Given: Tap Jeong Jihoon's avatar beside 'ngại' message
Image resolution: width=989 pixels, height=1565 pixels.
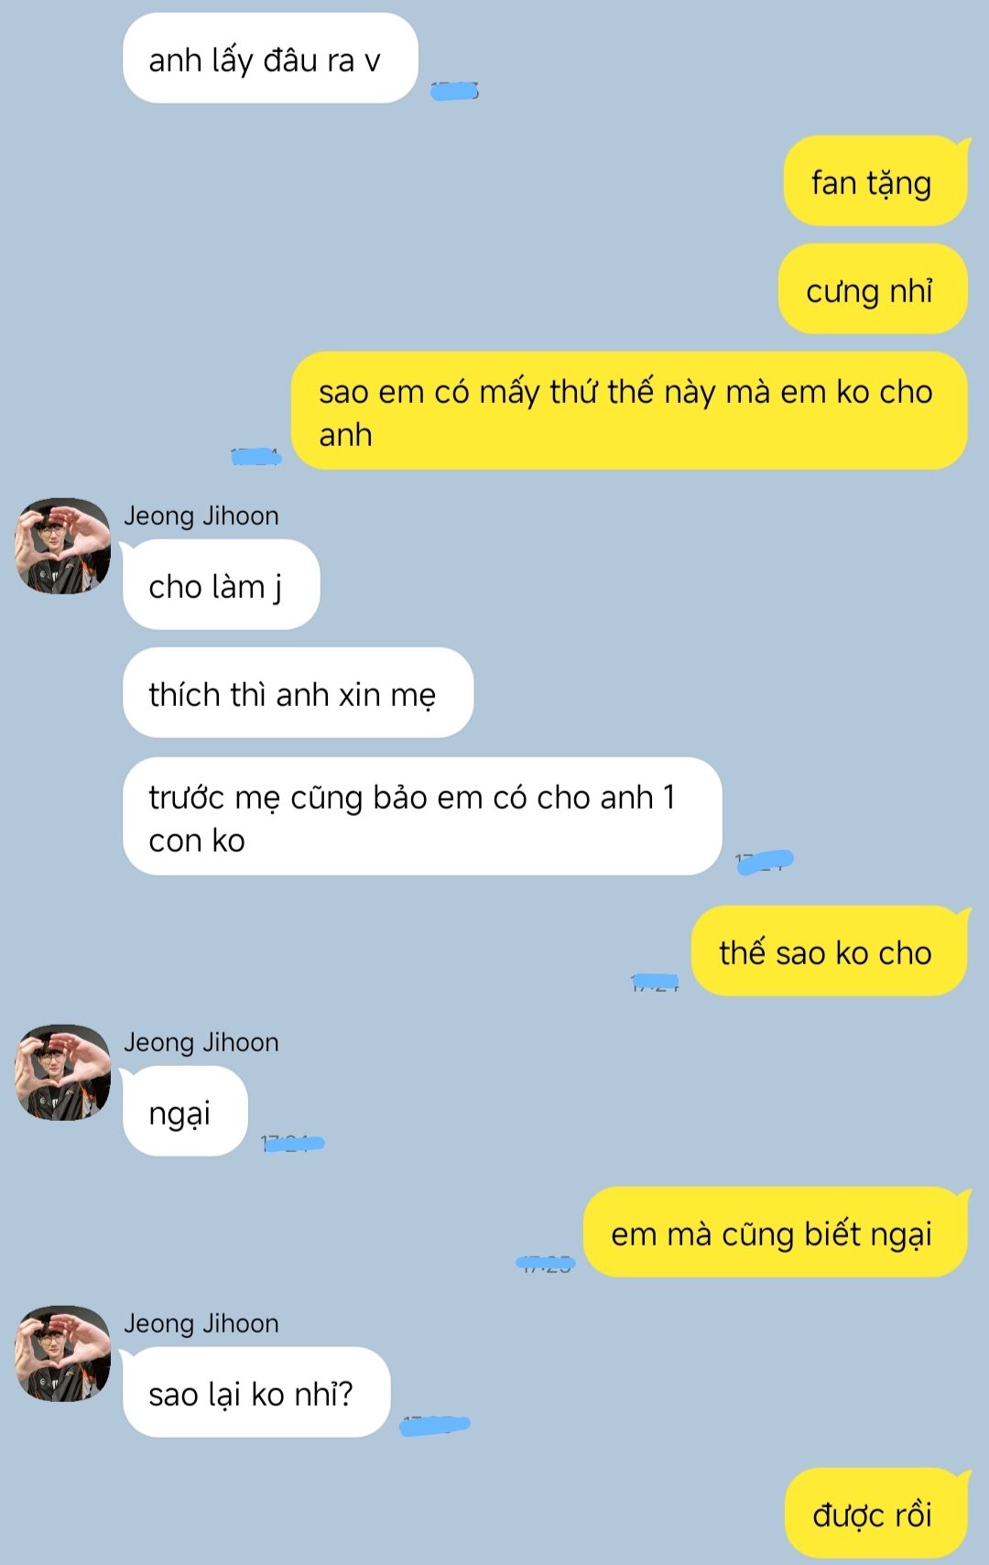Looking at the screenshot, I should pos(63,1072).
